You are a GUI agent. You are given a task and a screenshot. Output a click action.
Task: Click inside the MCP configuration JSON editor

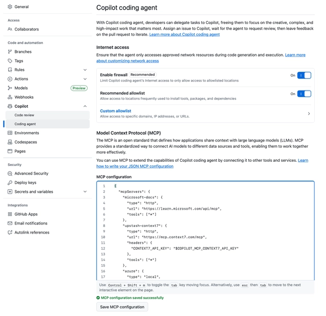tap(214, 229)
